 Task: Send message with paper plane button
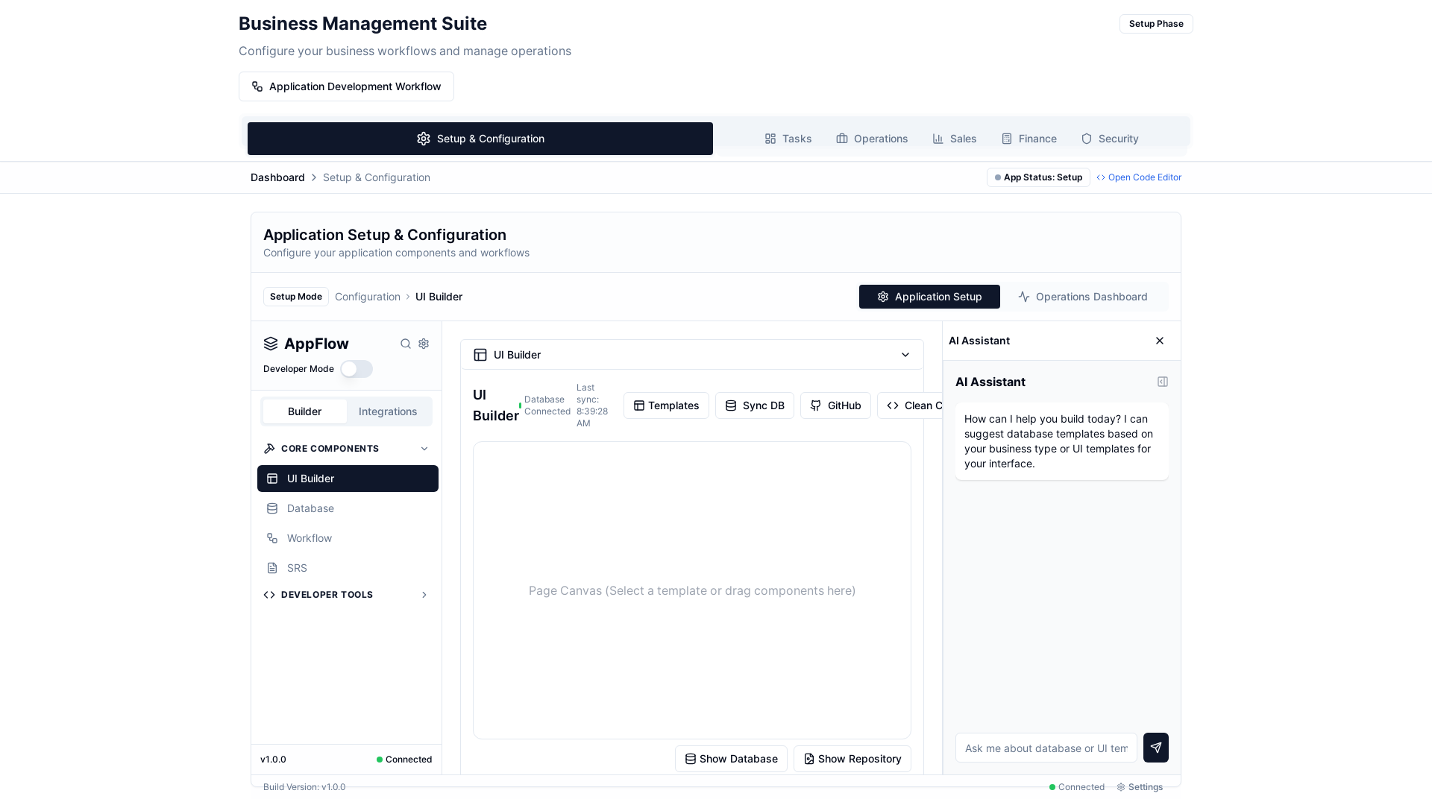point(1156,748)
